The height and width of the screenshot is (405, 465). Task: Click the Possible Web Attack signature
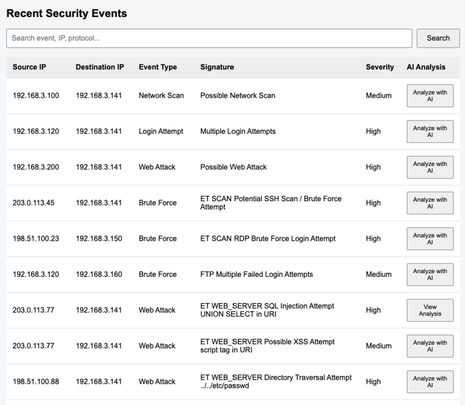click(233, 167)
